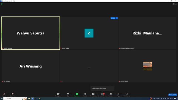Expand the Show Captions options arrow
Screen dimensions: 178x100
[97, 94]
